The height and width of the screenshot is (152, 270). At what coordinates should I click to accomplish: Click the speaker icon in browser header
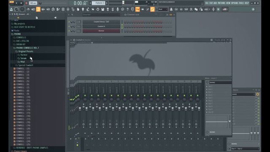55,18
